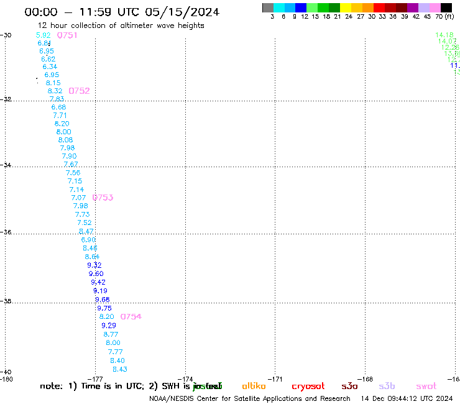Image resolution: width=460 pixels, height=404 pixels.
Task: Click the timestamp 14 Dec 09:44:12 UTC 2024
Action: [407, 399]
